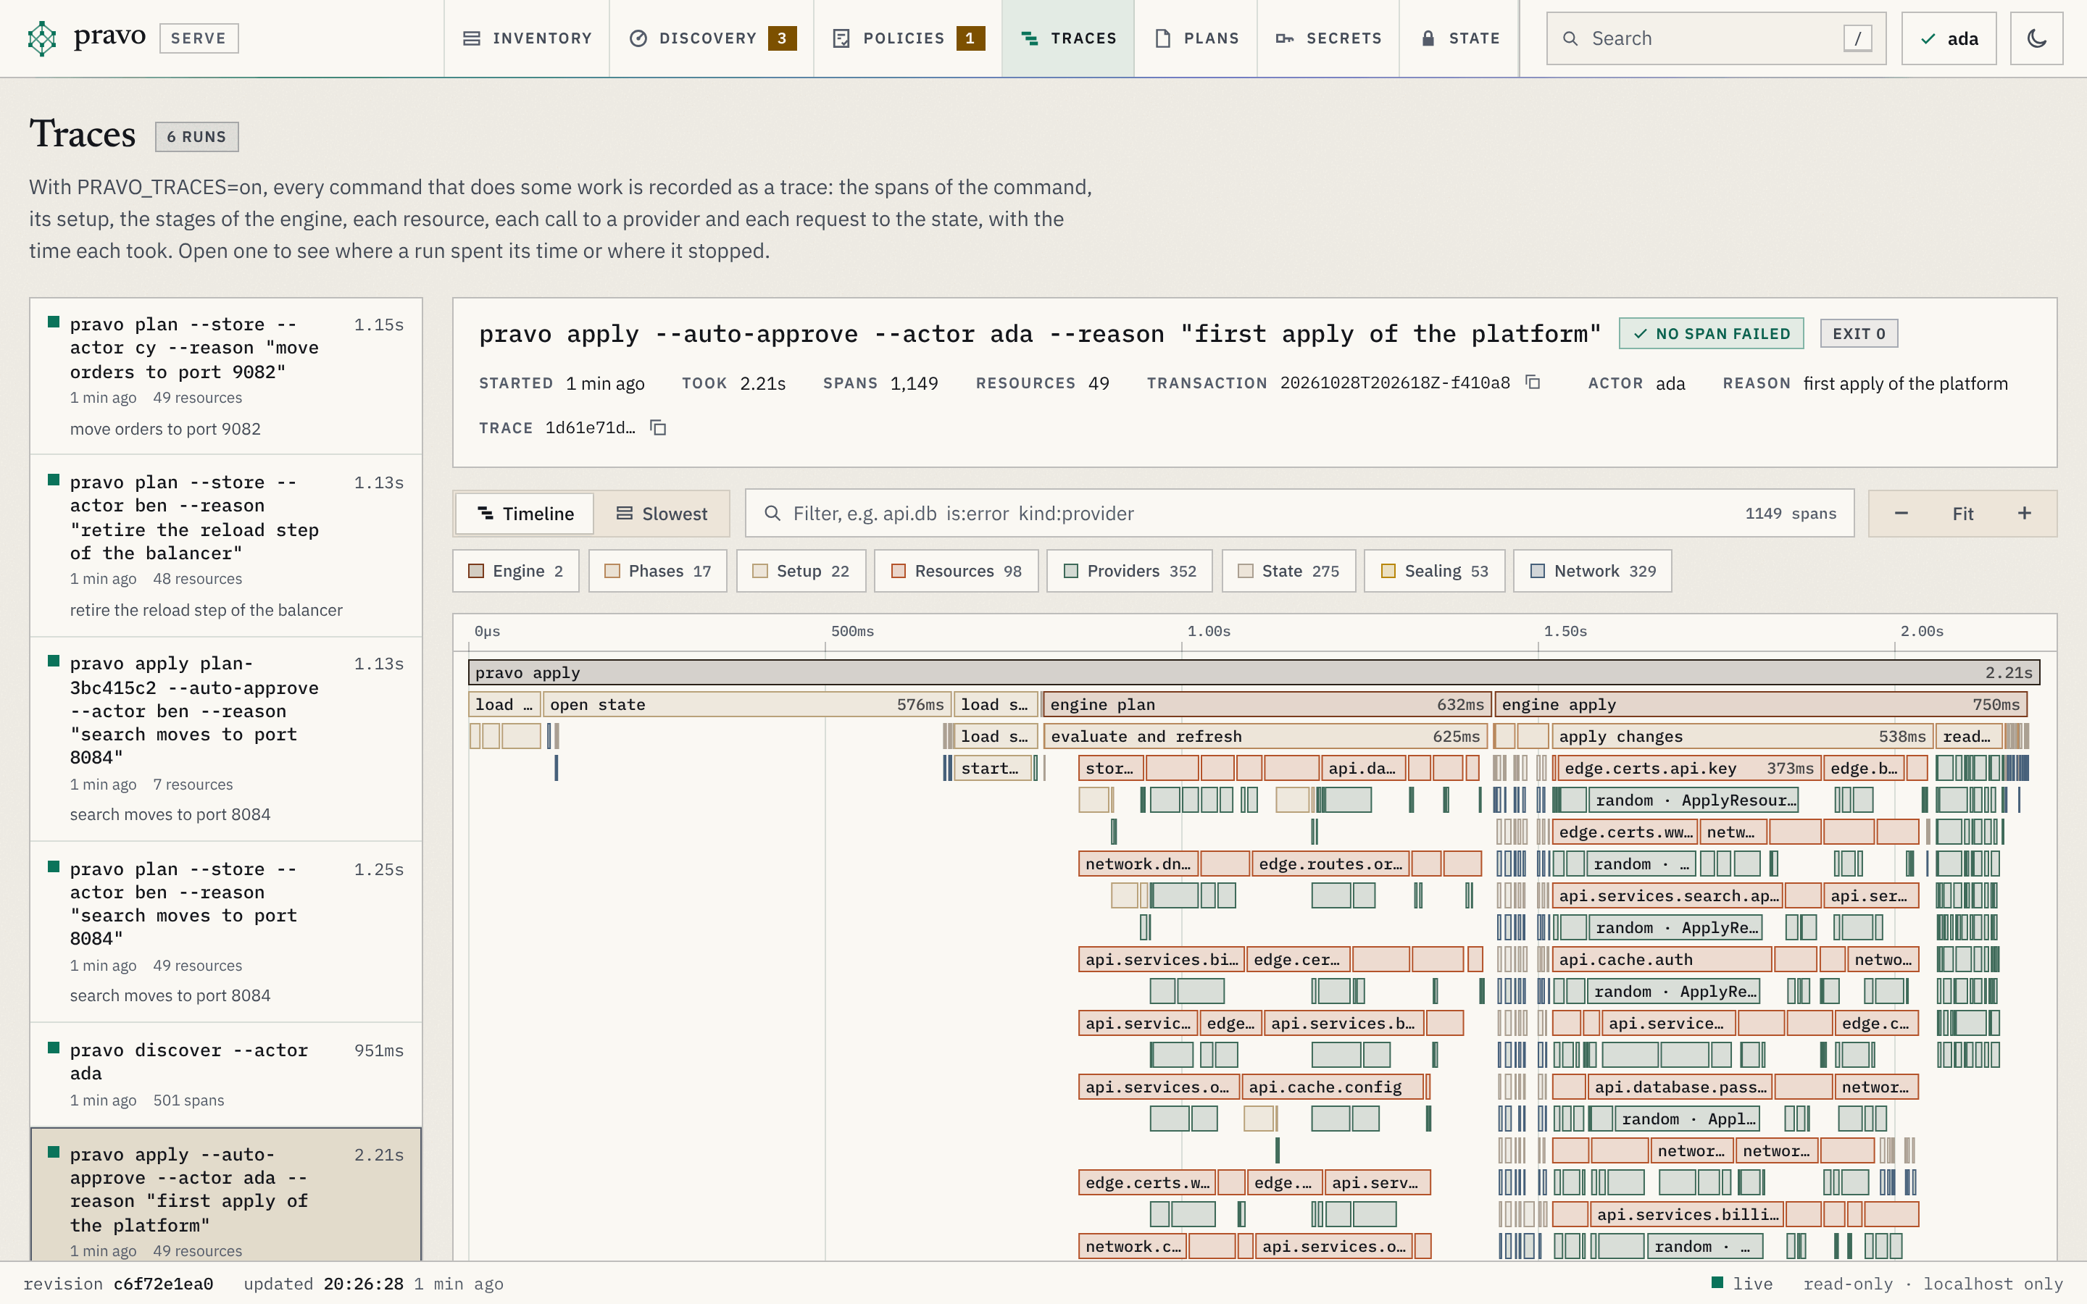The height and width of the screenshot is (1304, 2087).
Task: Click the checkmark icon beside ada
Action: [x=1928, y=39]
